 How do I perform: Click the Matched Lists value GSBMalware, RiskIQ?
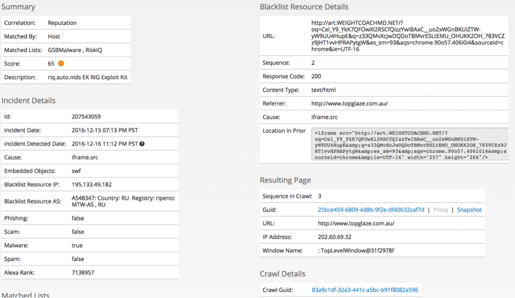click(x=75, y=50)
